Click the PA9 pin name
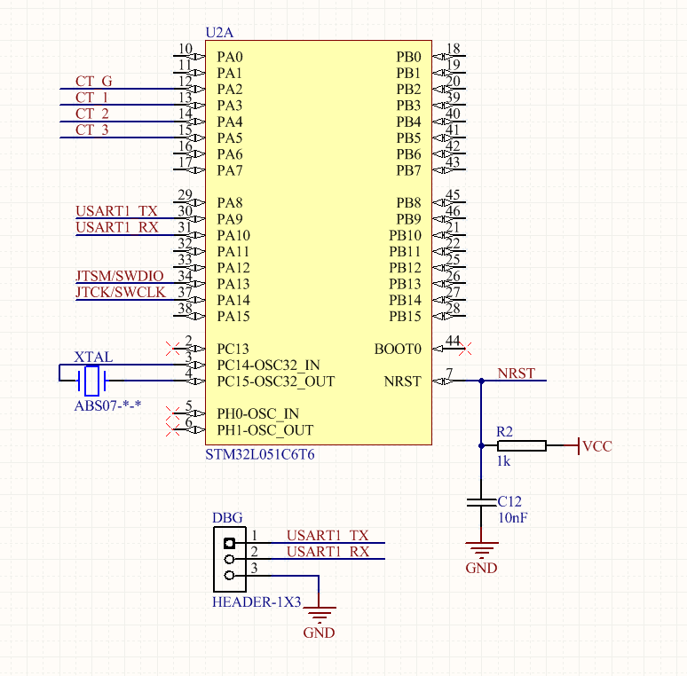Image resolution: width=687 pixels, height=676 pixels. pos(230,219)
